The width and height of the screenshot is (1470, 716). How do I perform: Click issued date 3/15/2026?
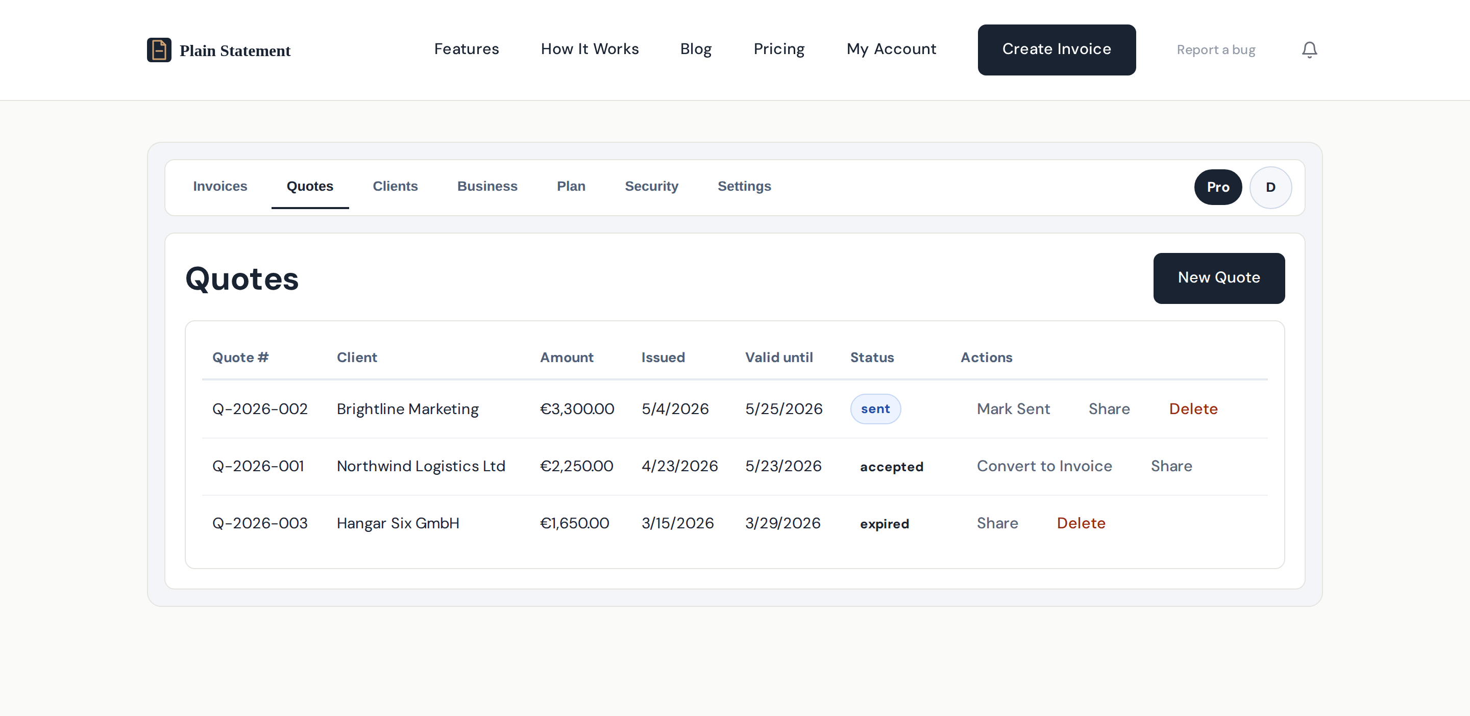tap(677, 523)
